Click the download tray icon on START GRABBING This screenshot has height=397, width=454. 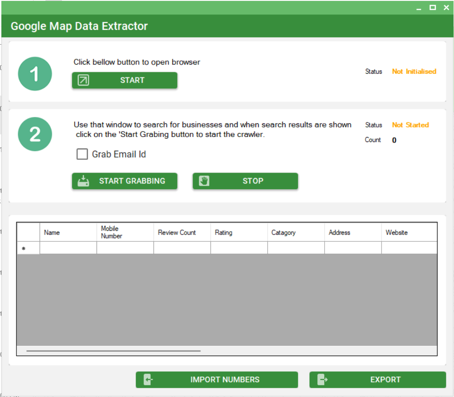(x=83, y=181)
